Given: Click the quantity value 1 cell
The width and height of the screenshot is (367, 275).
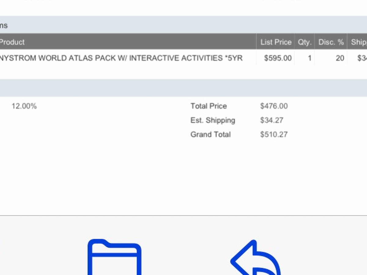Looking at the screenshot, I should point(310,58).
